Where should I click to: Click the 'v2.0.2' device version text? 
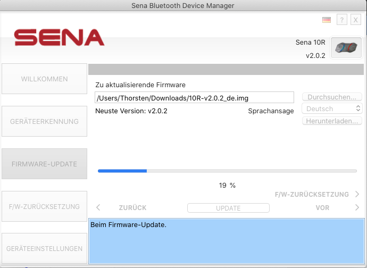pos(315,56)
